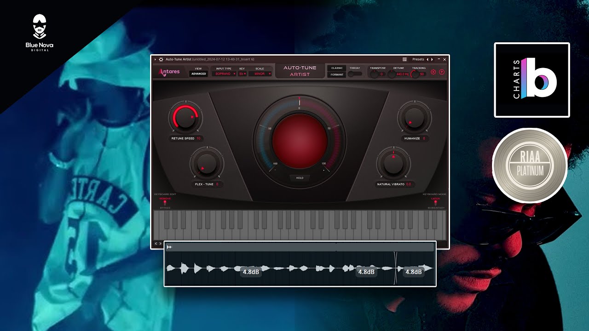Click the Tracking value 50
Screen dimensions: 589x331
(422, 74)
